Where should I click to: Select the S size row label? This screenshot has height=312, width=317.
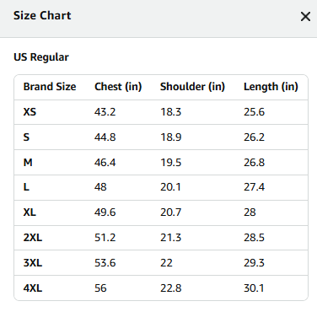click(x=26, y=137)
